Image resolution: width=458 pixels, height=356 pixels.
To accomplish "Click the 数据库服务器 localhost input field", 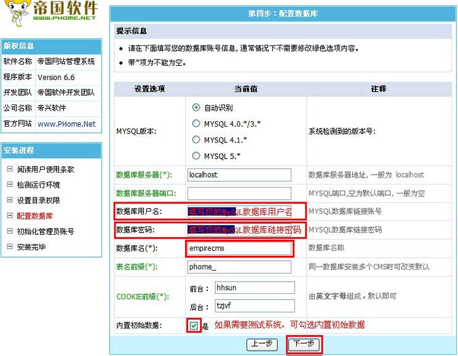I will (239, 175).
